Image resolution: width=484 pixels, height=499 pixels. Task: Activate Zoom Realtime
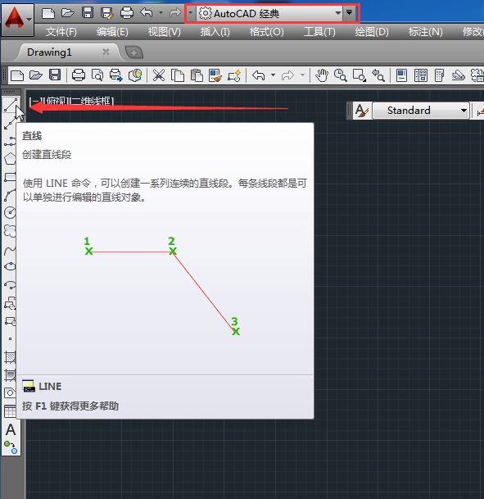pos(340,75)
